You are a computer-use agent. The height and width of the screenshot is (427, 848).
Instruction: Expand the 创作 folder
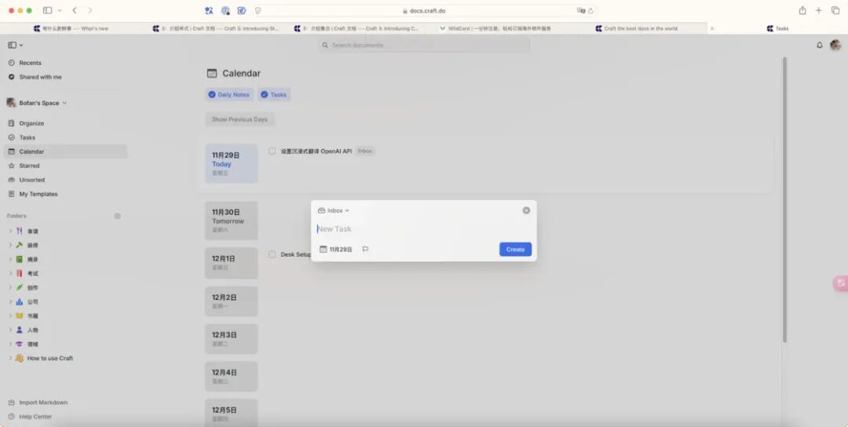[9, 287]
